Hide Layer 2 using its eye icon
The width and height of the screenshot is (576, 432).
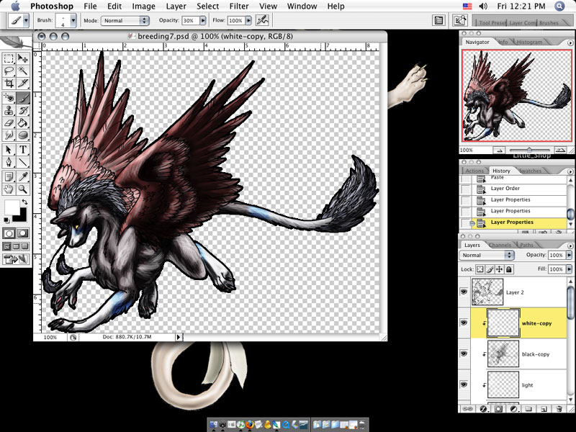click(464, 292)
